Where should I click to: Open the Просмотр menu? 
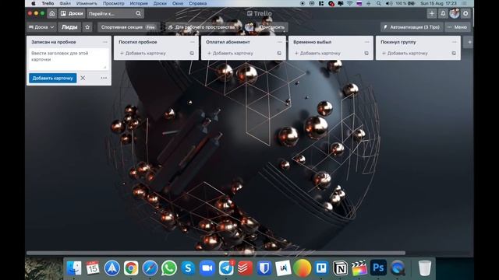pos(114,3)
